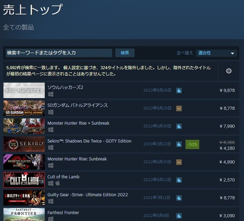
Task: Click release date 2021年7月11日
Action: (x=157, y=198)
